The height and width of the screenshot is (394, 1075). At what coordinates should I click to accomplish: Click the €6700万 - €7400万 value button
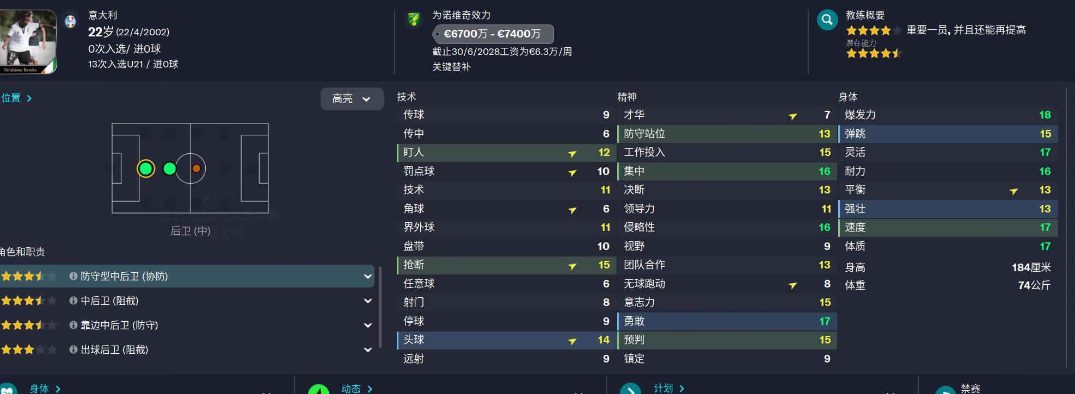493,34
